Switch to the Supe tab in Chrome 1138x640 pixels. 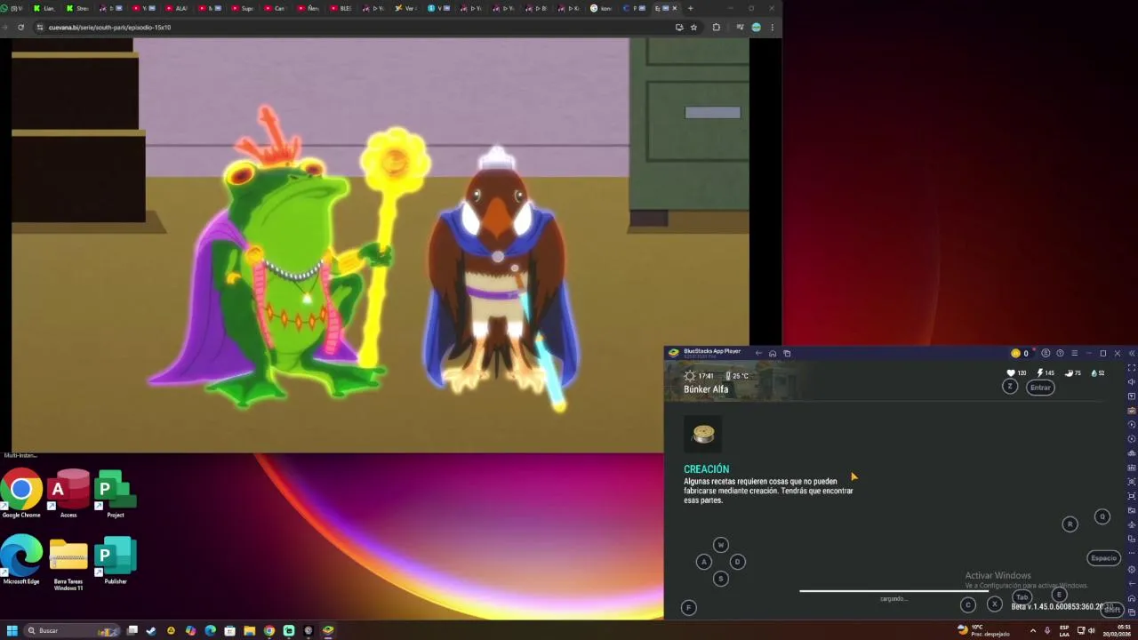coord(243,8)
